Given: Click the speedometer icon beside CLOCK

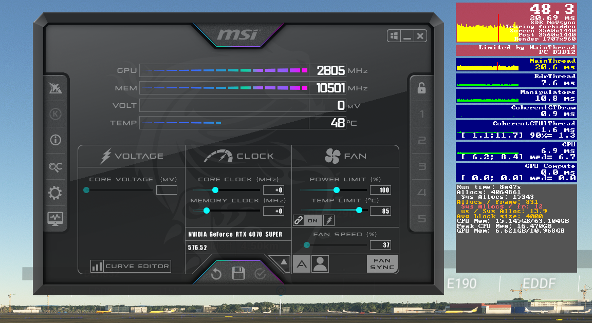Looking at the screenshot, I should click(218, 156).
